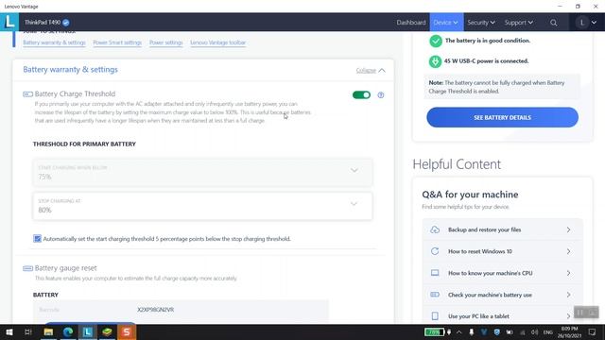
Task: Open Use your PC like a tablet
Action: pos(502,316)
